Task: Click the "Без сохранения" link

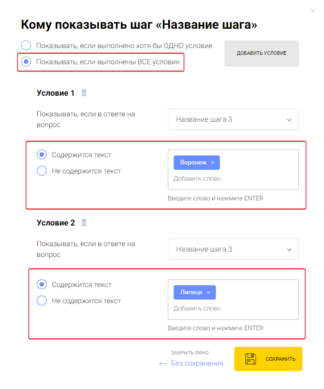Action: (x=197, y=363)
